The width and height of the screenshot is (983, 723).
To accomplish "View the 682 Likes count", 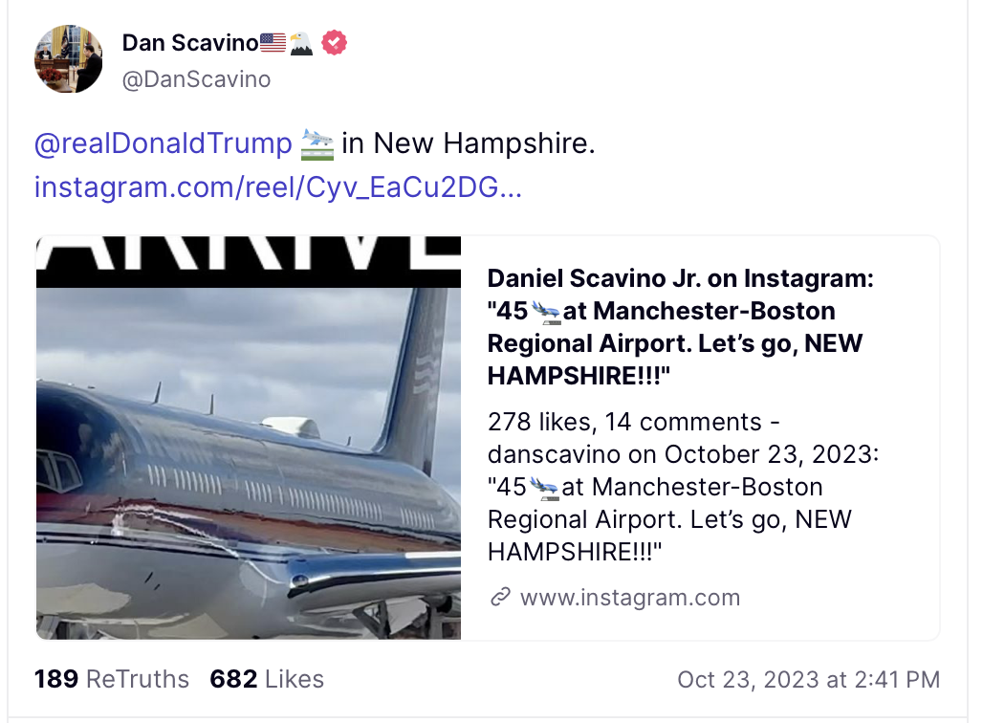I will (267, 679).
